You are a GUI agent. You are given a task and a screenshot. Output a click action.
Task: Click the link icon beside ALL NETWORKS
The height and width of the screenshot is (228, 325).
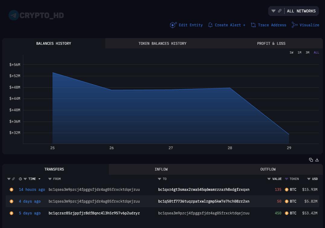[280, 11]
